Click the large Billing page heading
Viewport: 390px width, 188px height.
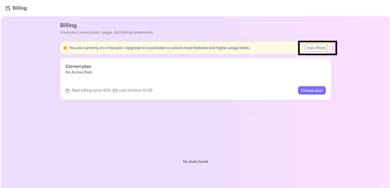(x=68, y=25)
